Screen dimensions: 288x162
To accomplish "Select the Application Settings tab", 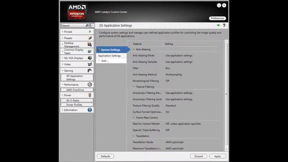I will click(111, 56).
